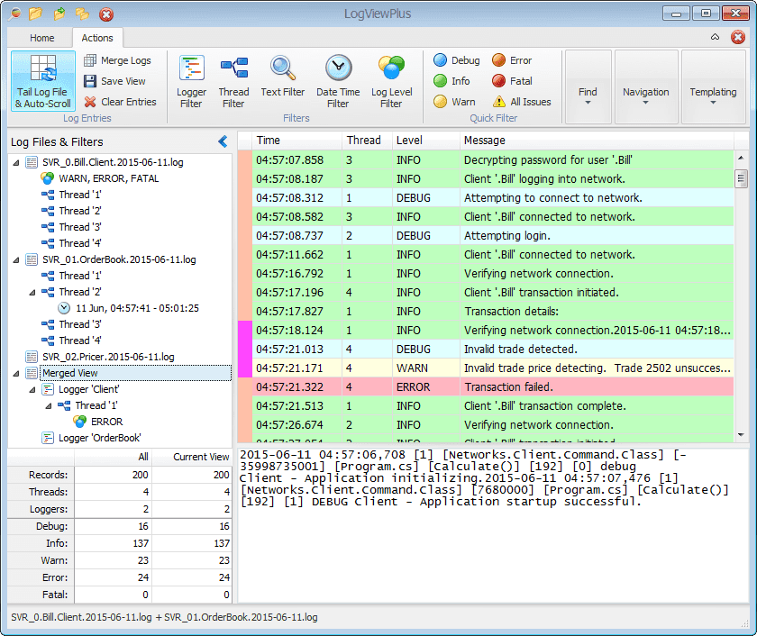This screenshot has width=757, height=636.
Task: Select 'Attempting login.' DEBUG row
Action: [x=493, y=235]
